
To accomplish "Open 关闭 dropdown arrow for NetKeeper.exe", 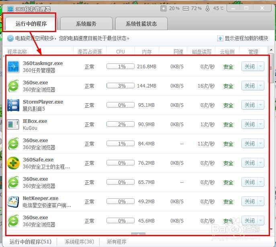I will tap(261, 201).
